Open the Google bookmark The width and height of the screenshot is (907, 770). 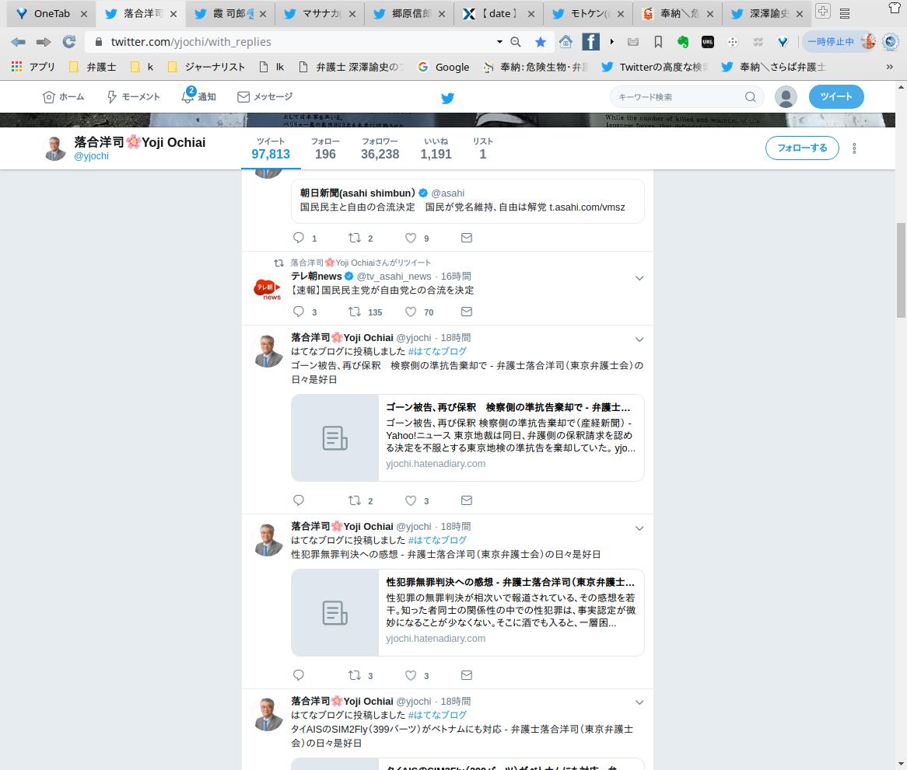click(x=443, y=67)
